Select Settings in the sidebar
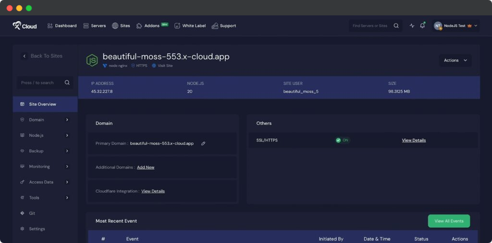Image resolution: width=492 pixels, height=243 pixels. (x=37, y=229)
